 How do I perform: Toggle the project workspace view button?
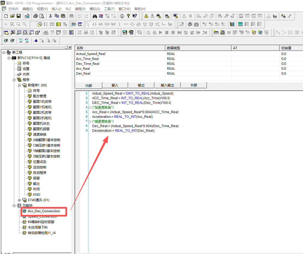(6, 33)
